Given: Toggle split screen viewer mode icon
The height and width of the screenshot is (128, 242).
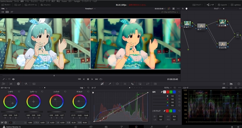Looking at the screenshot, I should [7, 12].
